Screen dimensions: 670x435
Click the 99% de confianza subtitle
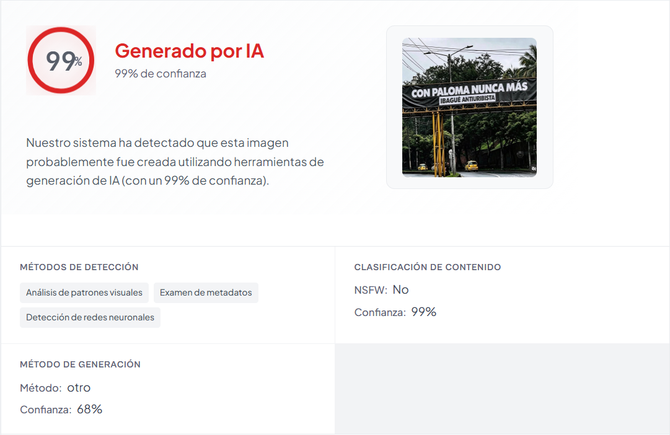coord(161,74)
